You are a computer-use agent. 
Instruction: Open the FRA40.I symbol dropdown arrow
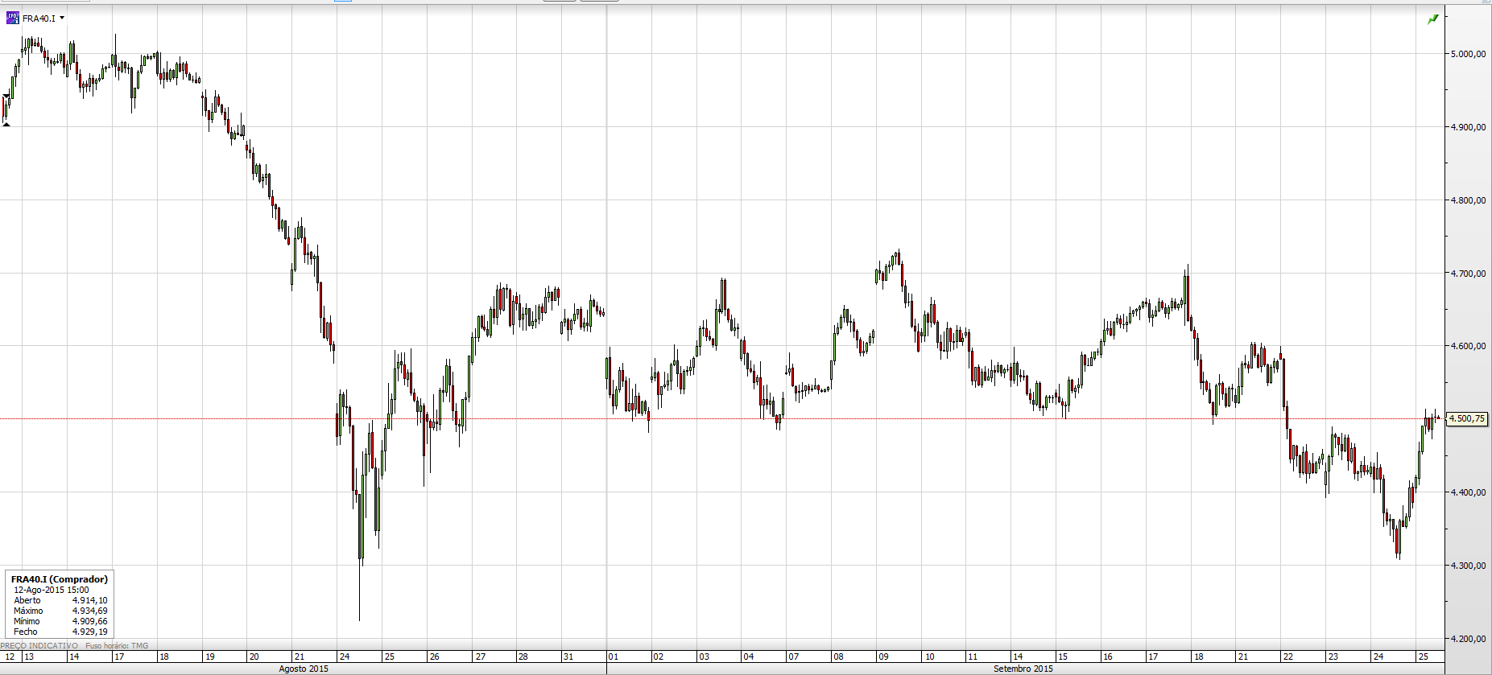point(62,18)
